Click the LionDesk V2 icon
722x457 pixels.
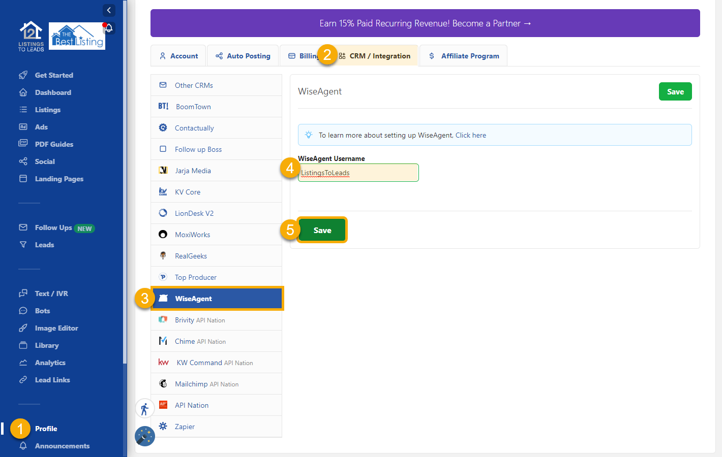[x=163, y=213]
